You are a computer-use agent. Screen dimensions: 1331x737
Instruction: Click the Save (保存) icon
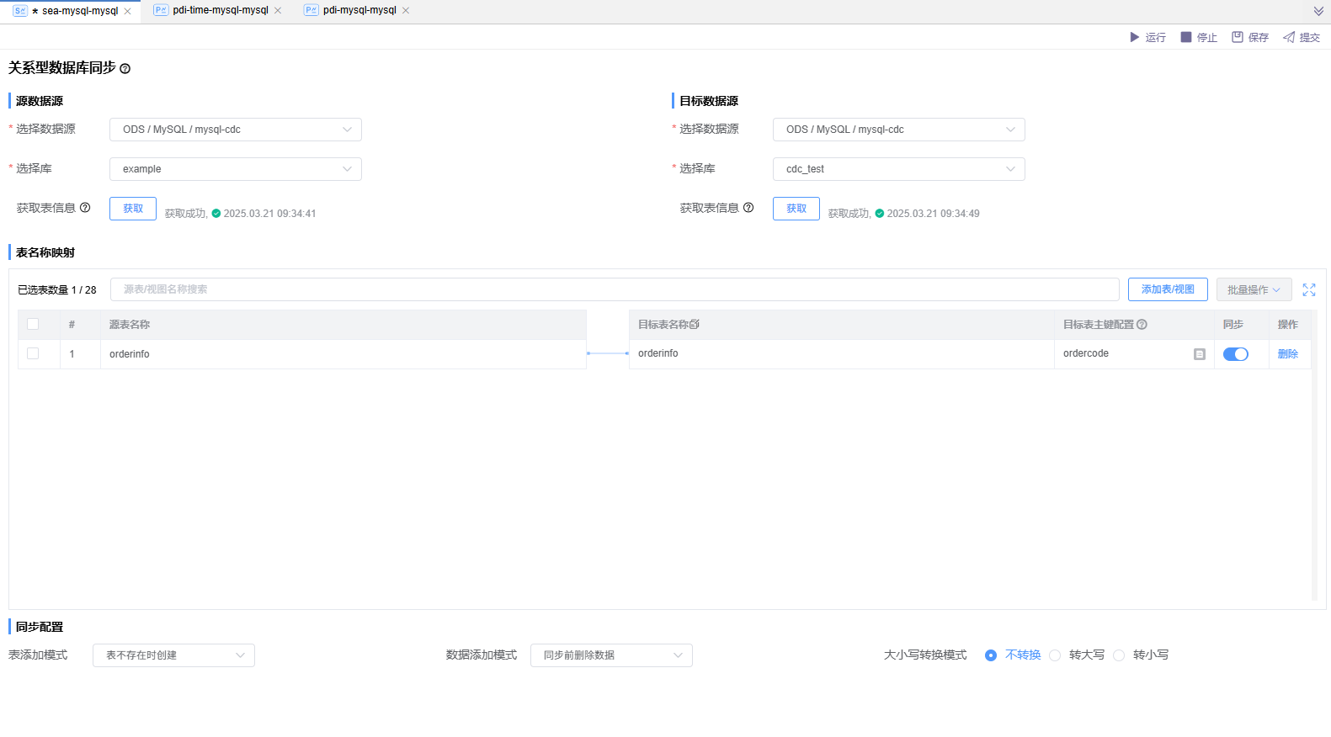point(1237,37)
